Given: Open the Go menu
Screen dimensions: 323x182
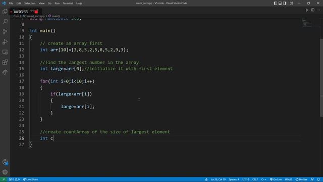Looking at the screenshot, I should [49, 4].
